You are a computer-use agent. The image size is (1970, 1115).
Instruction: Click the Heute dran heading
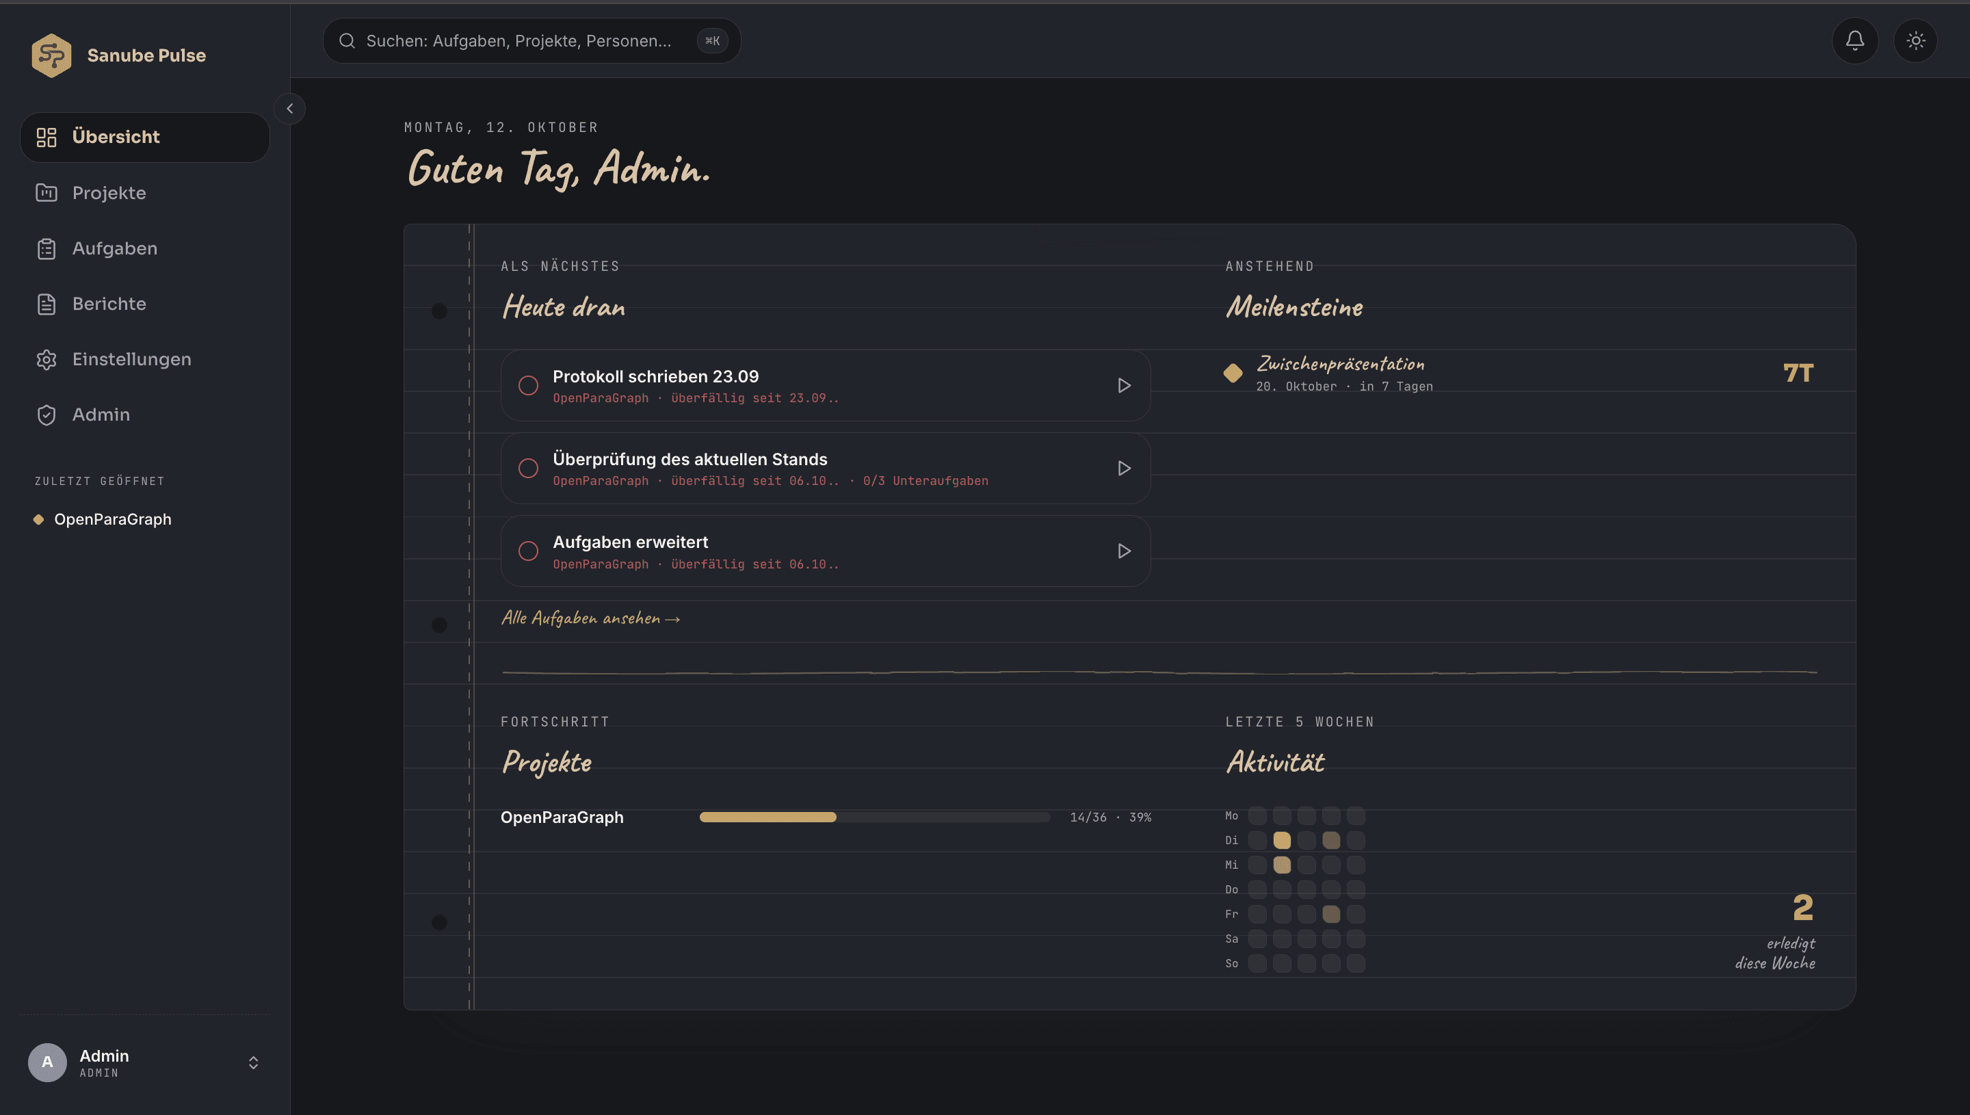coord(564,307)
